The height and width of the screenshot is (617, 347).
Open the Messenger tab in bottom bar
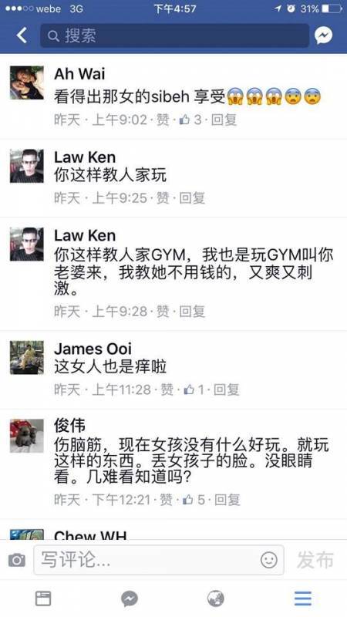tap(130, 598)
